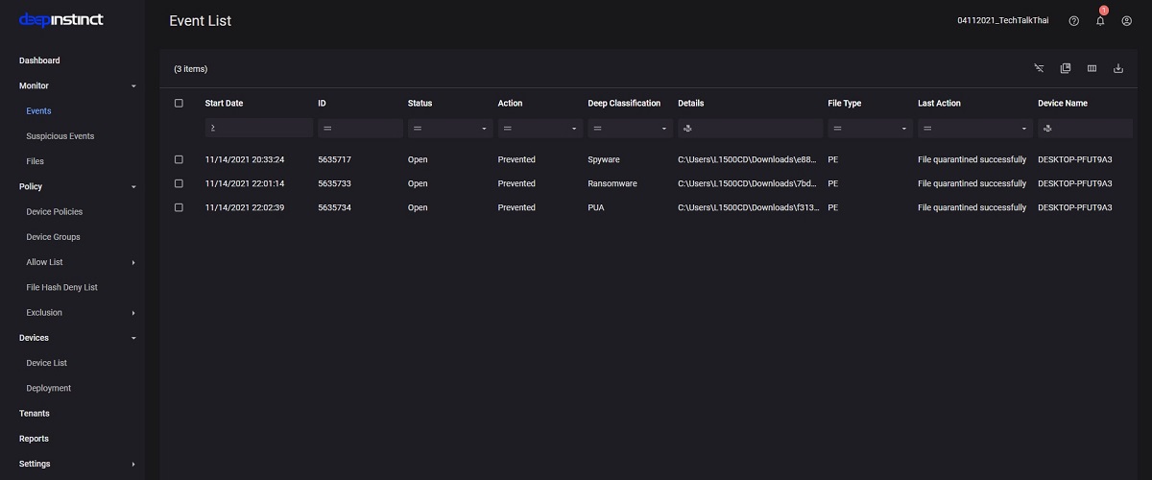Open the saved views icon in toolbar

1066,68
